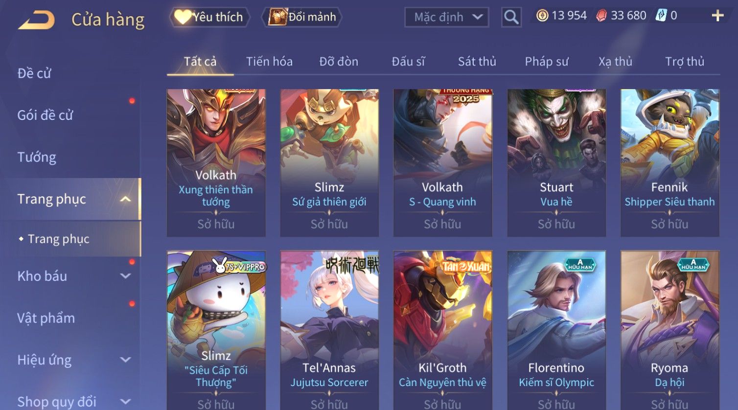The width and height of the screenshot is (738, 410).
Task: Tap the golden back arrow icon
Action: (x=36, y=20)
